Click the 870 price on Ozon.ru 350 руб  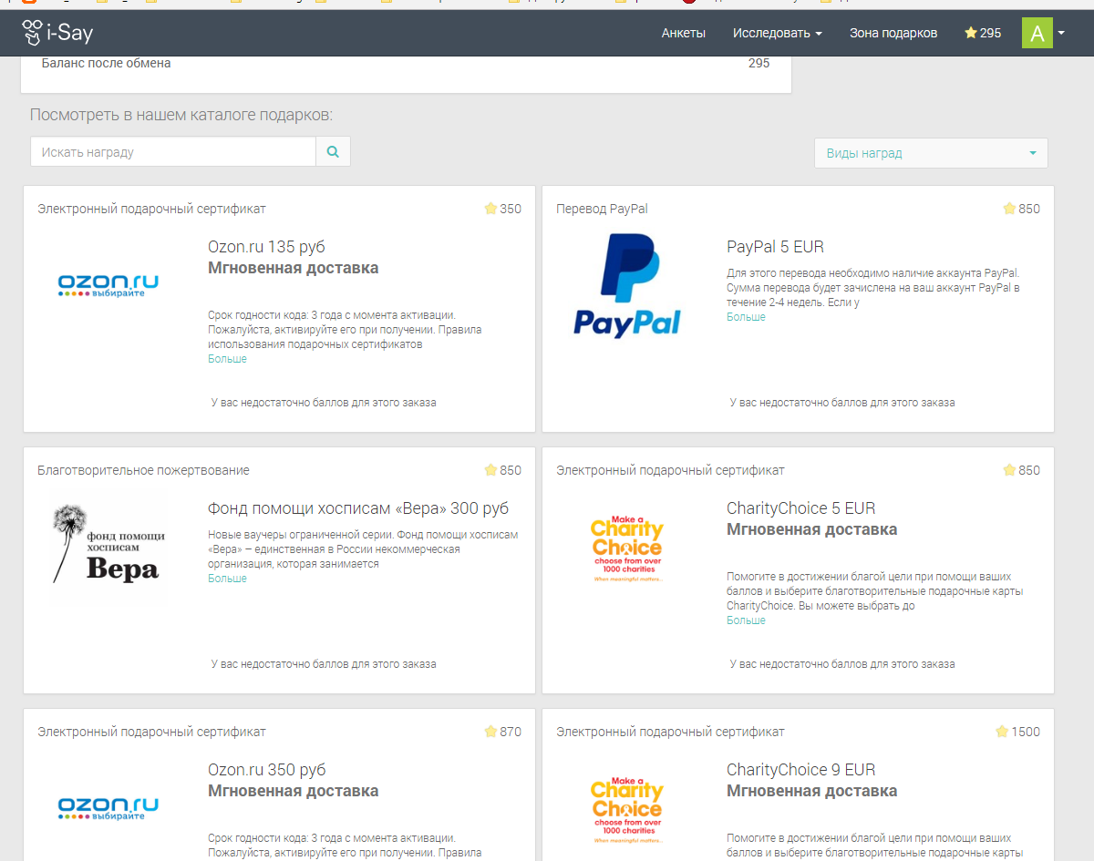[x=511, y=732]
